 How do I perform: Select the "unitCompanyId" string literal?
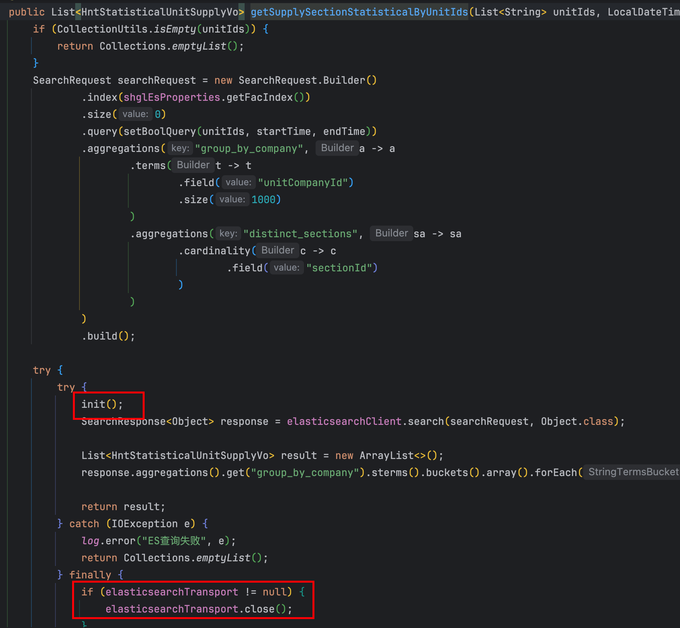pyautogui.click(x=305, y=183)
